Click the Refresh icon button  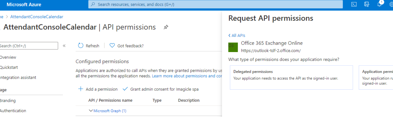click(x=81, y=46)
